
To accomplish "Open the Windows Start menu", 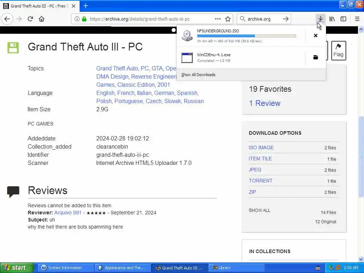I will click(17, 268).
